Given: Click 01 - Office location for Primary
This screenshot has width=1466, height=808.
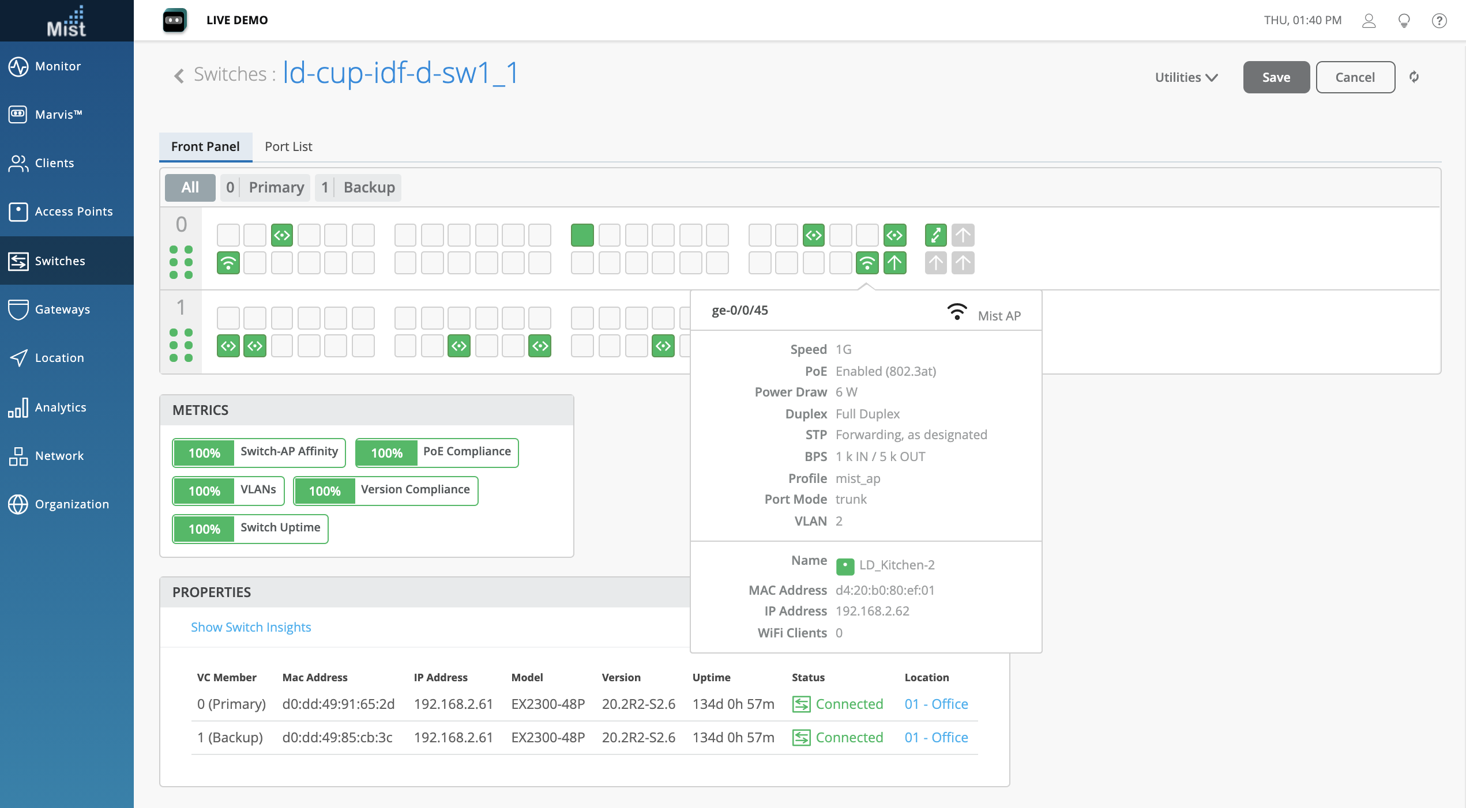Looking at the screenshot, I should [x=936, y=704].
